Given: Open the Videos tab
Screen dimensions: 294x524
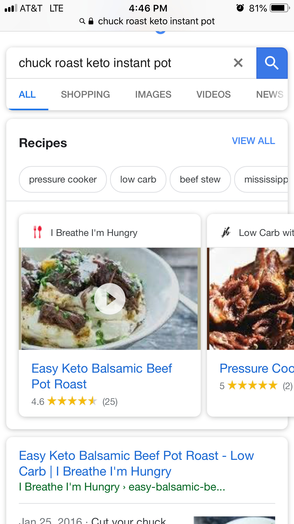Looking at the screenshot, I should point(214,95).
